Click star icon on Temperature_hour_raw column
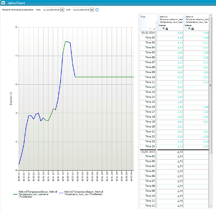The height and width of the screenshot is (211, 216). [x=186, y=29]
